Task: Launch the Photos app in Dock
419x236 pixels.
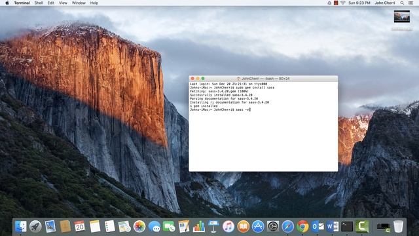Action: pyautogui.click(x=139, y=226)
